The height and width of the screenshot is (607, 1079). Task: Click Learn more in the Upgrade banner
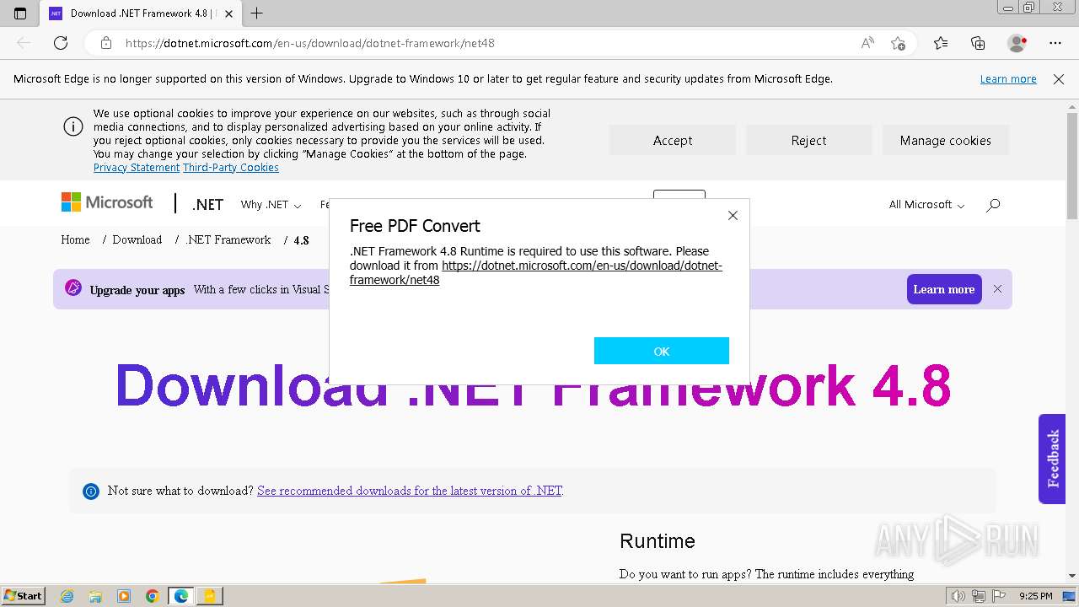(x=944, y=289)
